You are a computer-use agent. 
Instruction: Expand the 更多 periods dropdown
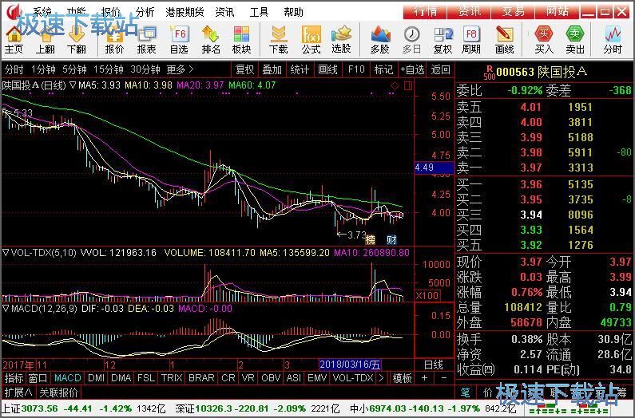point(180,69)
